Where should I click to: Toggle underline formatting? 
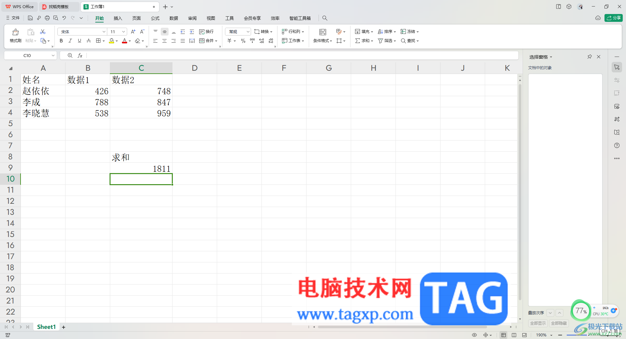point(80,41)
